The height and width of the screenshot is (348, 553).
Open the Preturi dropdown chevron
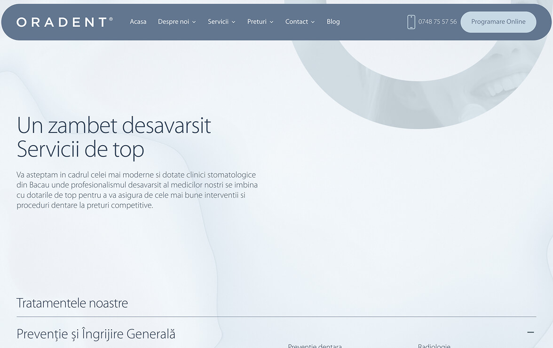(271, 22)
